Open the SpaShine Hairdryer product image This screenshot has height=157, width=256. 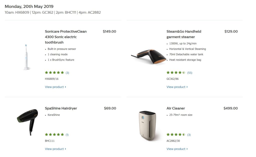click(27, 122)
